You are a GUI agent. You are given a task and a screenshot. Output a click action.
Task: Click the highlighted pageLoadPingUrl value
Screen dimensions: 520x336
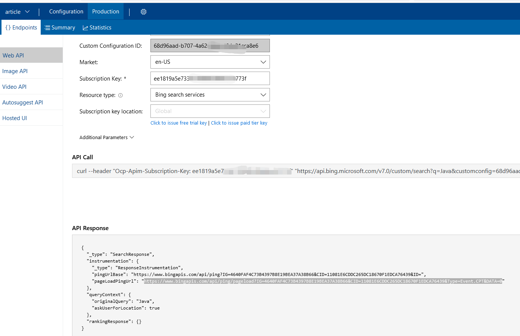click(323, 281)
